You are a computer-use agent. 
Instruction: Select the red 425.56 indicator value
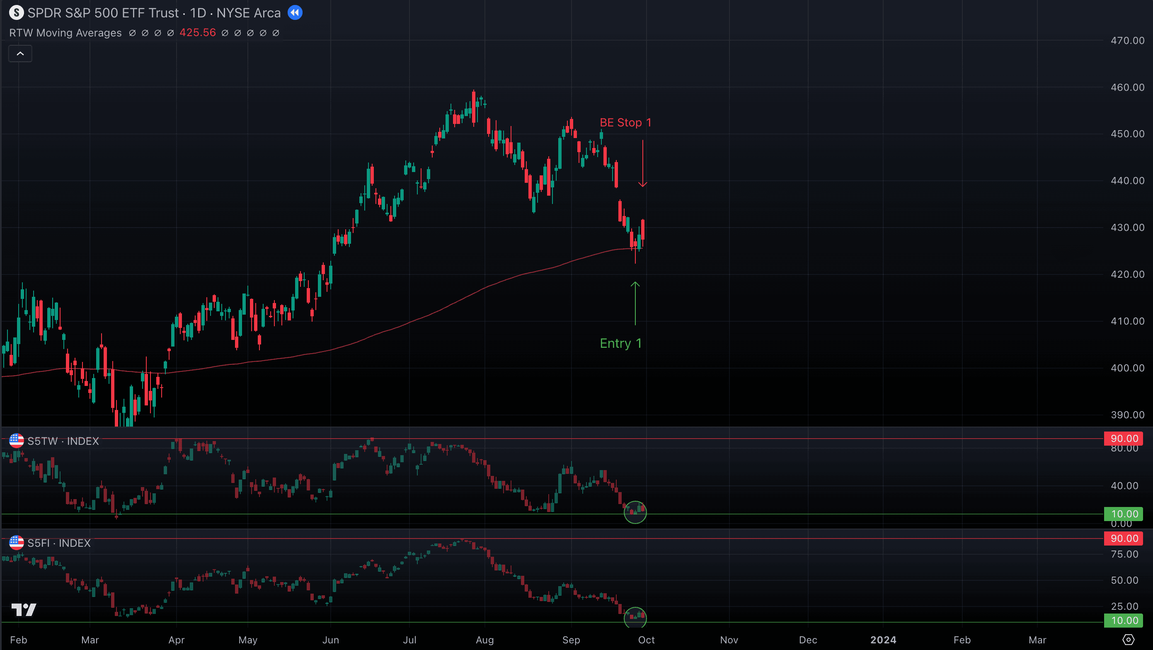[x=197, y=32]
